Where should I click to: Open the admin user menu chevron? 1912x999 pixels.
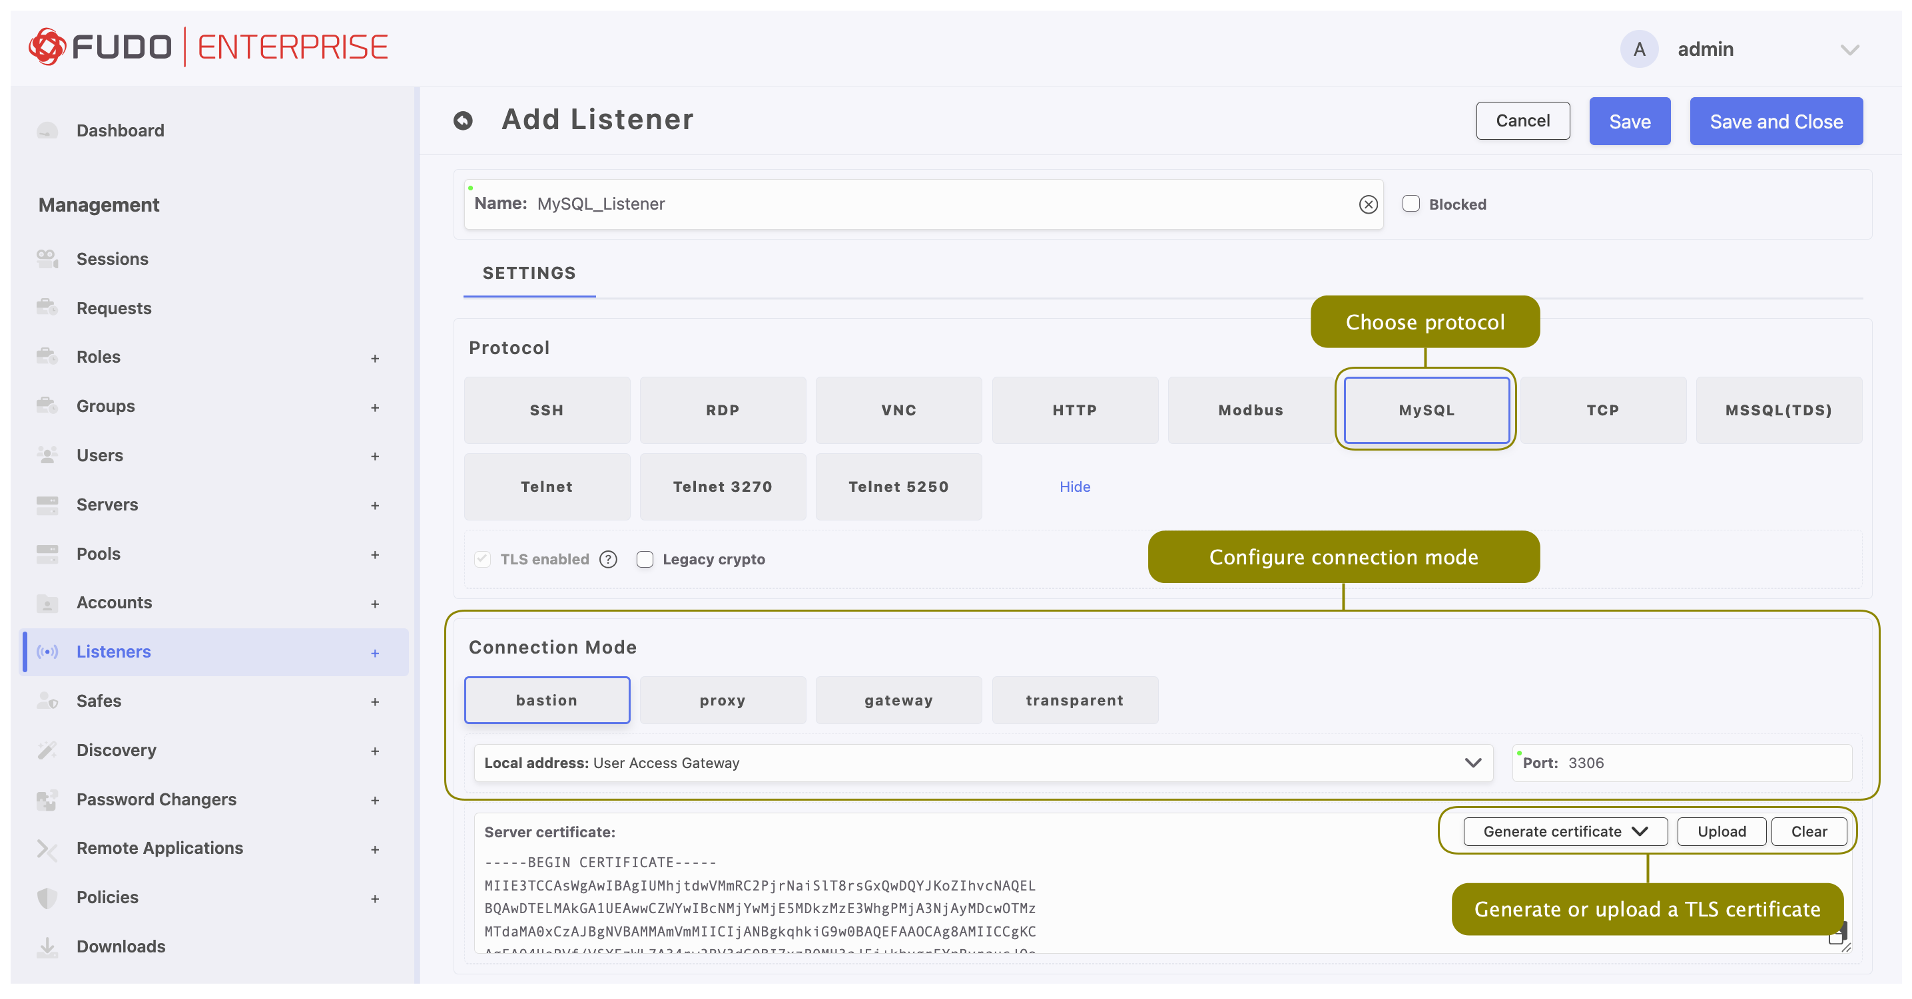[x=1849, y=50]
